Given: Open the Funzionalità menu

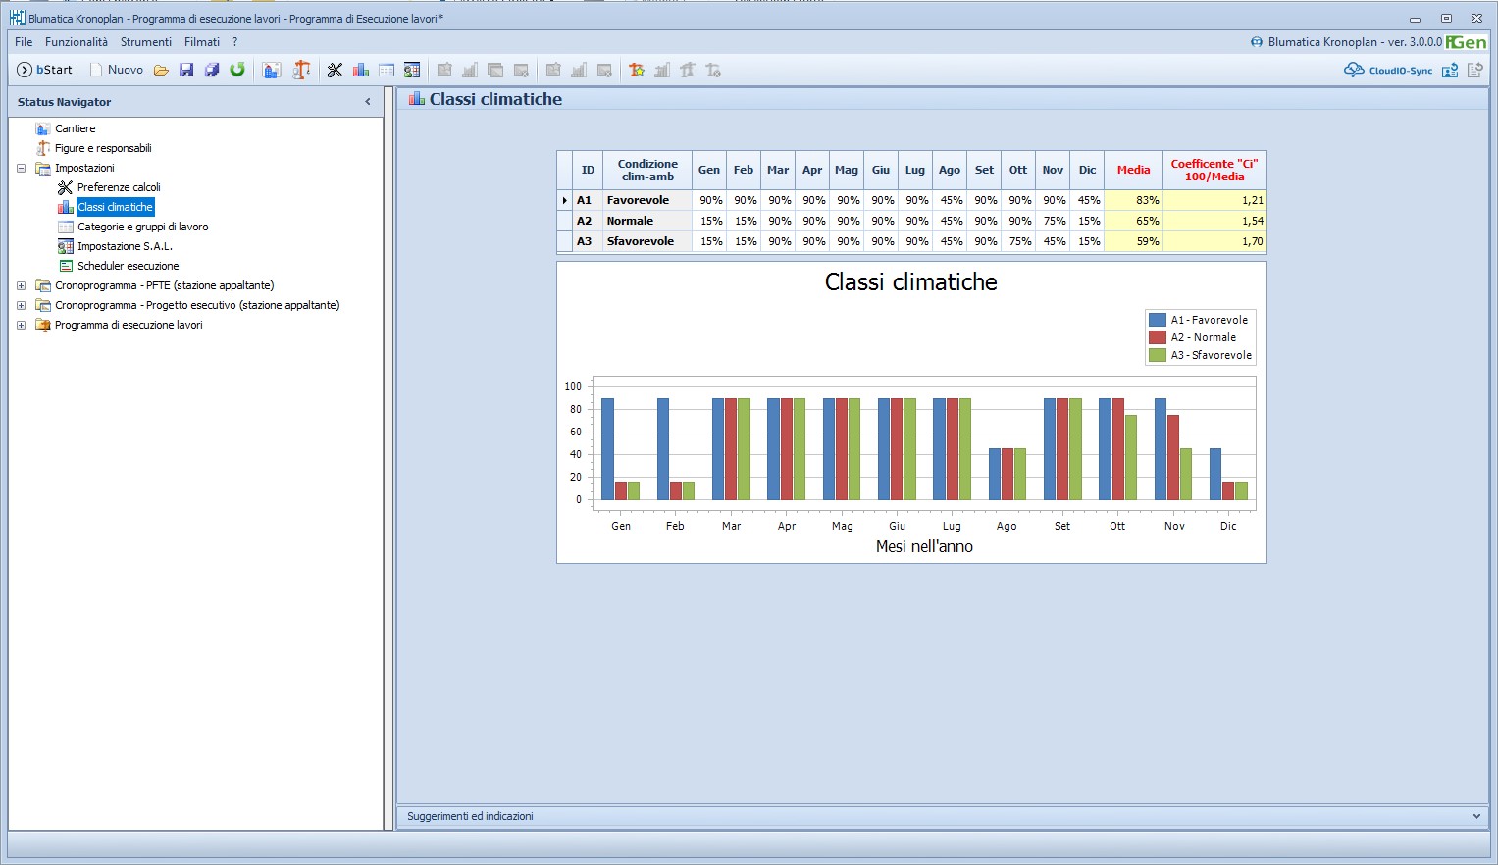Looking at the screenshot, I should pyautogui.click(x=77, y=42).
